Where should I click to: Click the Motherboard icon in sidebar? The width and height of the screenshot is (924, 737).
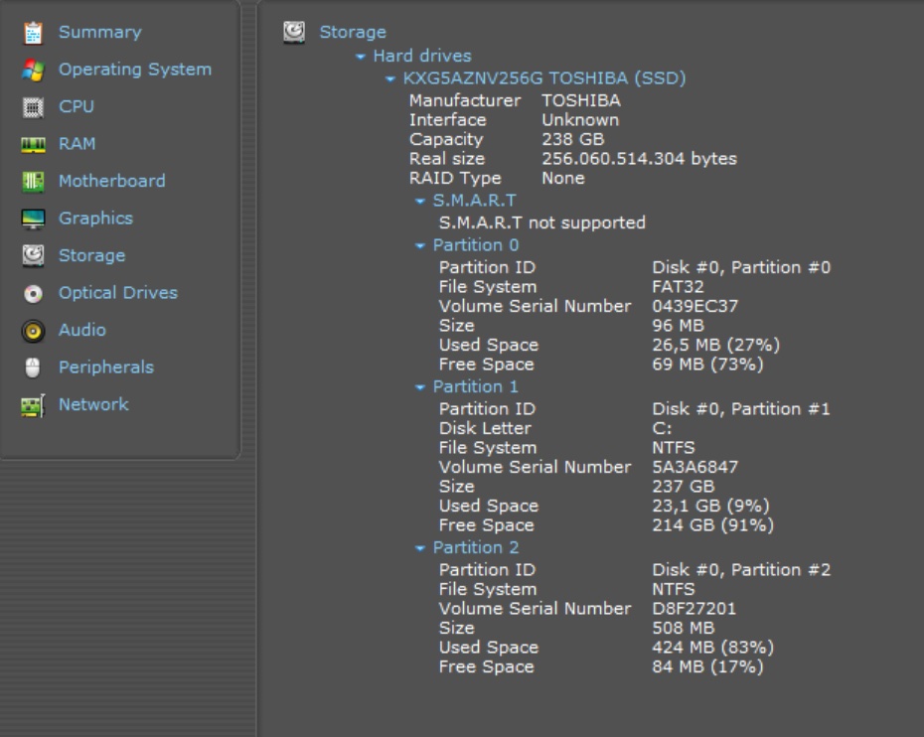point(33,182)
